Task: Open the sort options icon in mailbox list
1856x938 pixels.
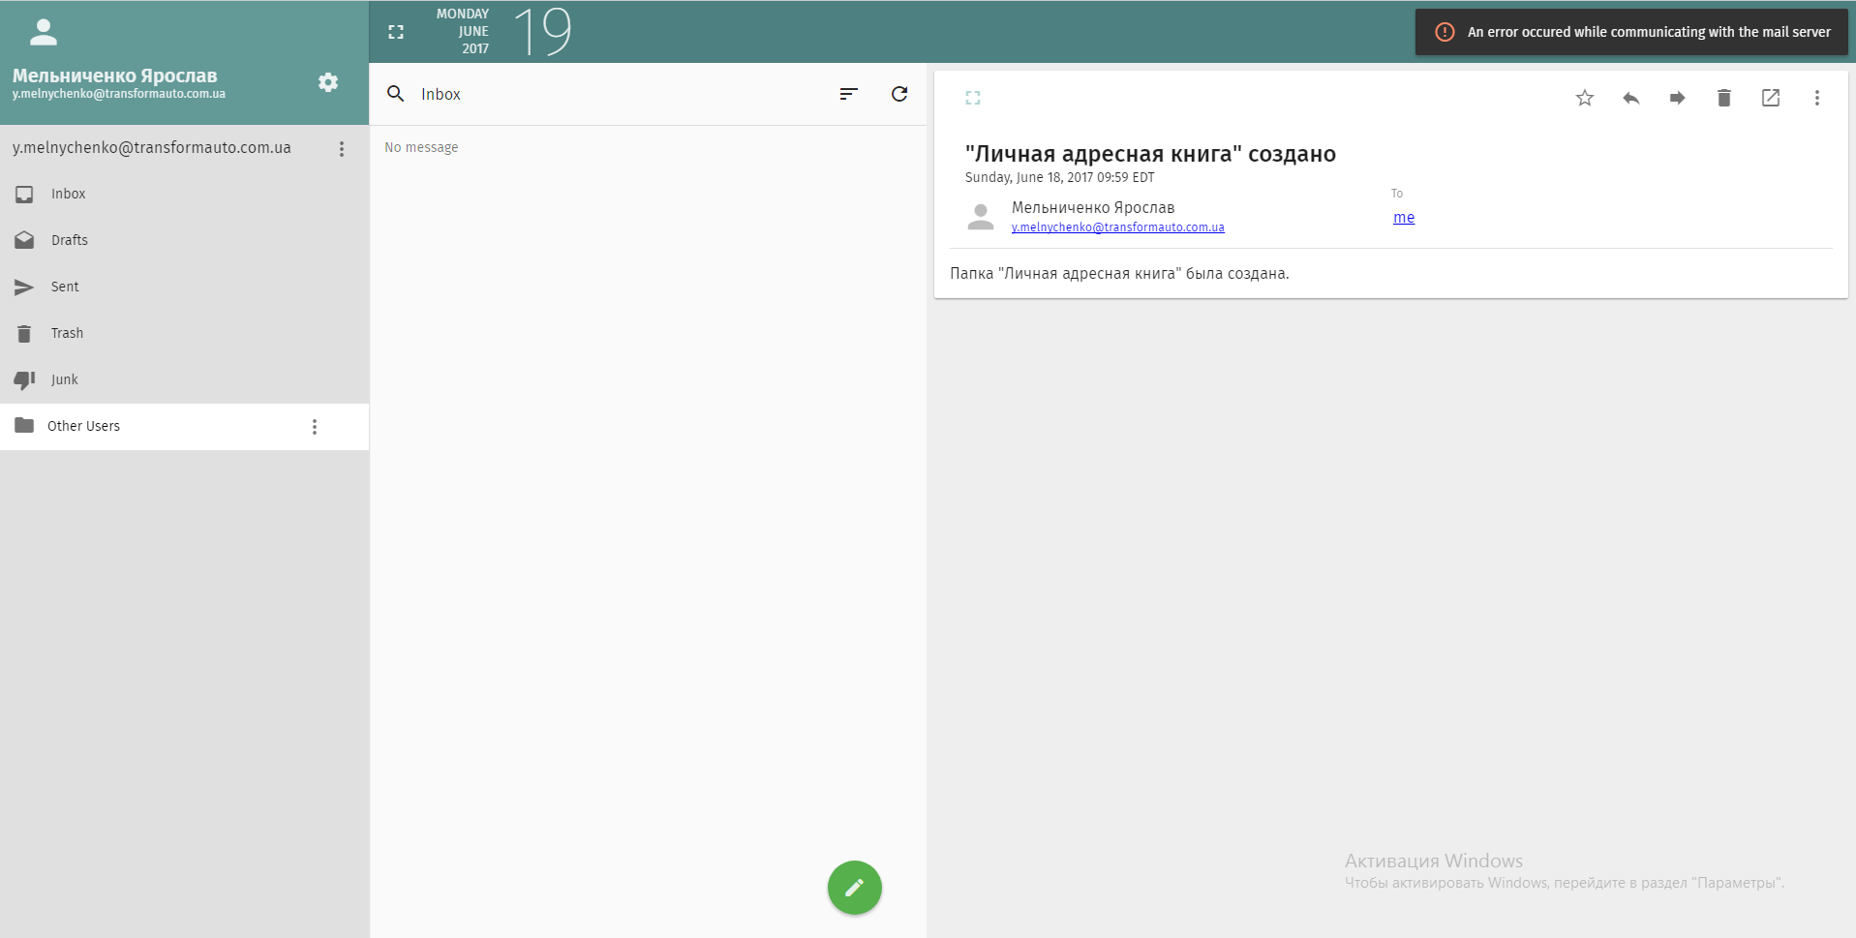Action: (x=848, y=94)
